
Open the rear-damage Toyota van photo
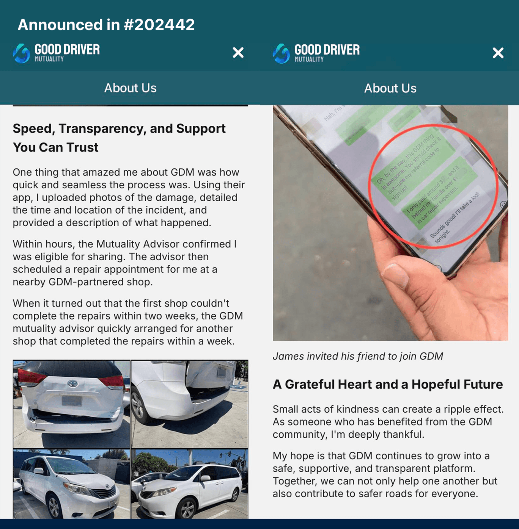coord(72,404)
